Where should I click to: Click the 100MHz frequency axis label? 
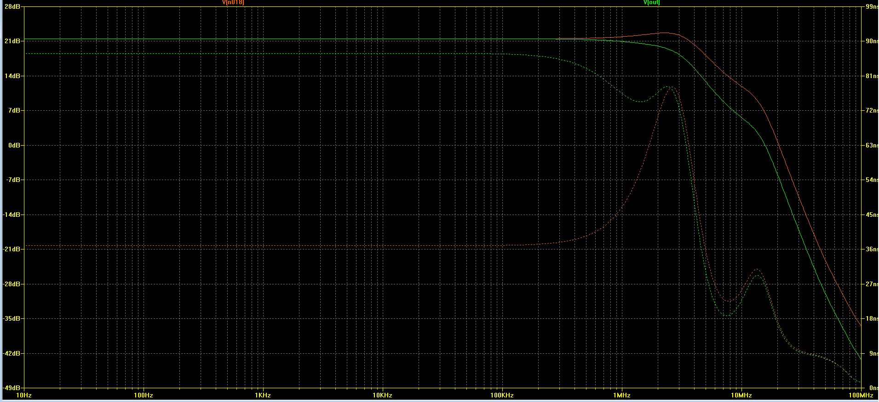coord(861,395)
